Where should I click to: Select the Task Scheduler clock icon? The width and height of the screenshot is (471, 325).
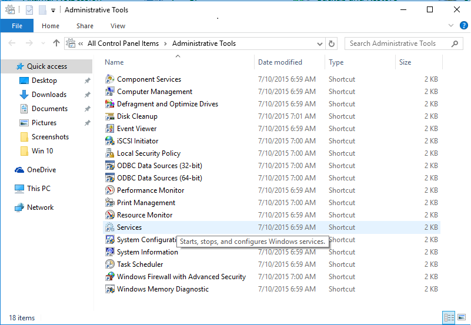click(109, 264)
